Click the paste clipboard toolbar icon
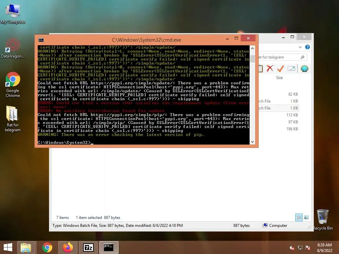 point(261,68)
